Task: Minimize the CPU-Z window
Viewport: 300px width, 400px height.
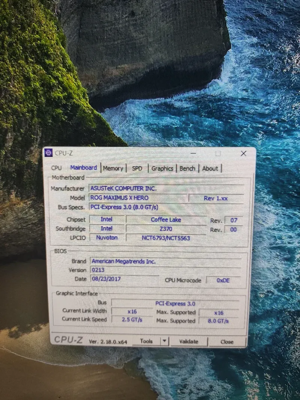Action: click(193, 153)
